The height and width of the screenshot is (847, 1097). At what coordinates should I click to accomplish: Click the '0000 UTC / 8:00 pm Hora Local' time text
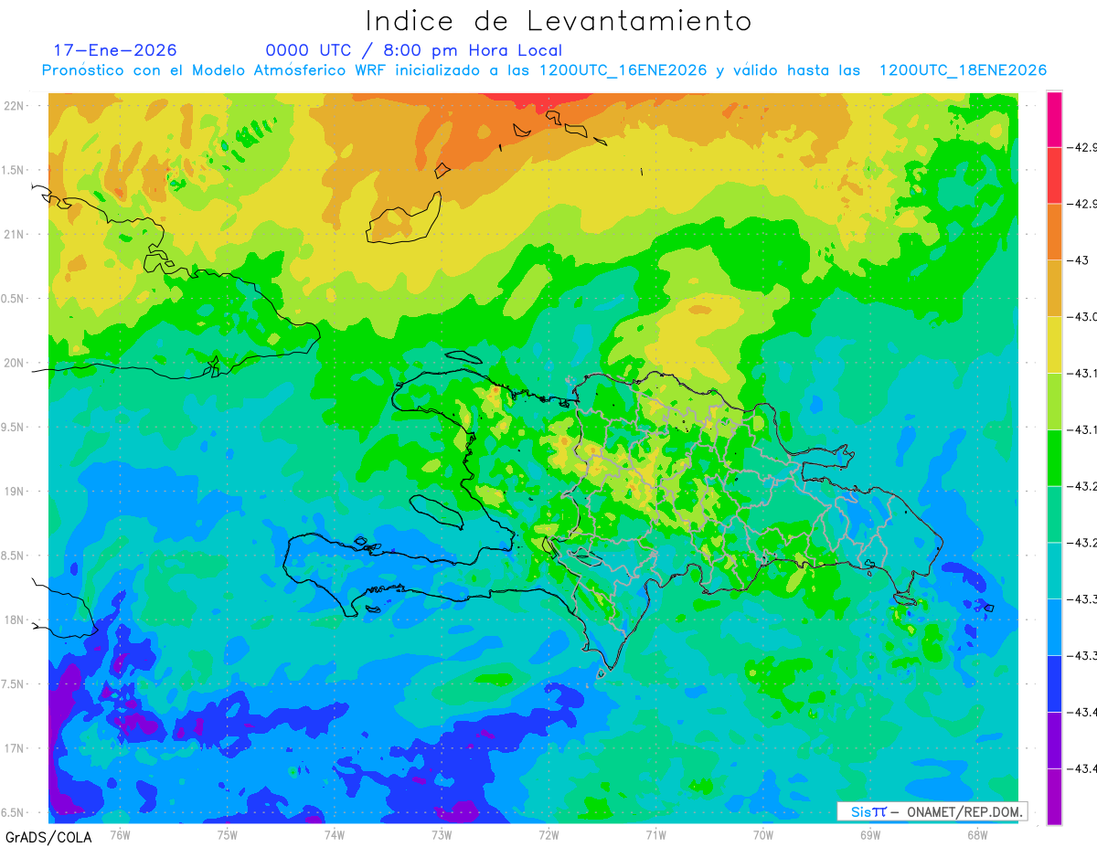[414, 50]
